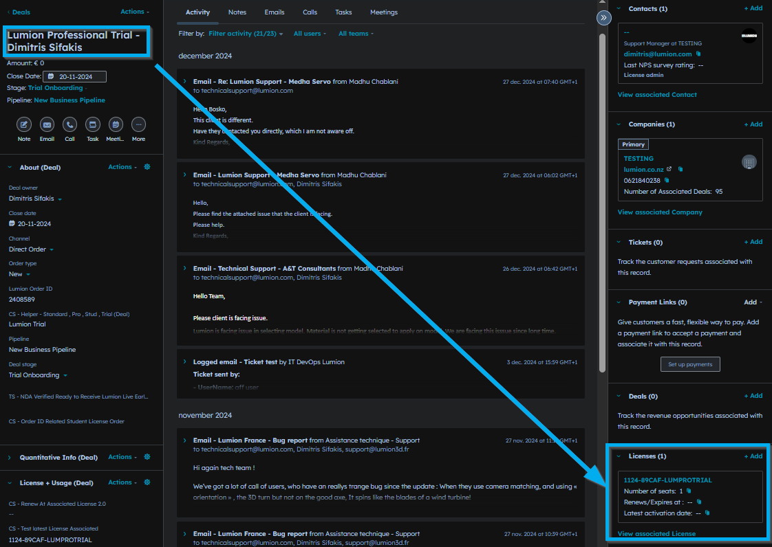
Task: Copy the dimitris@lumion.com email address
Action: (x=698, y=54)
